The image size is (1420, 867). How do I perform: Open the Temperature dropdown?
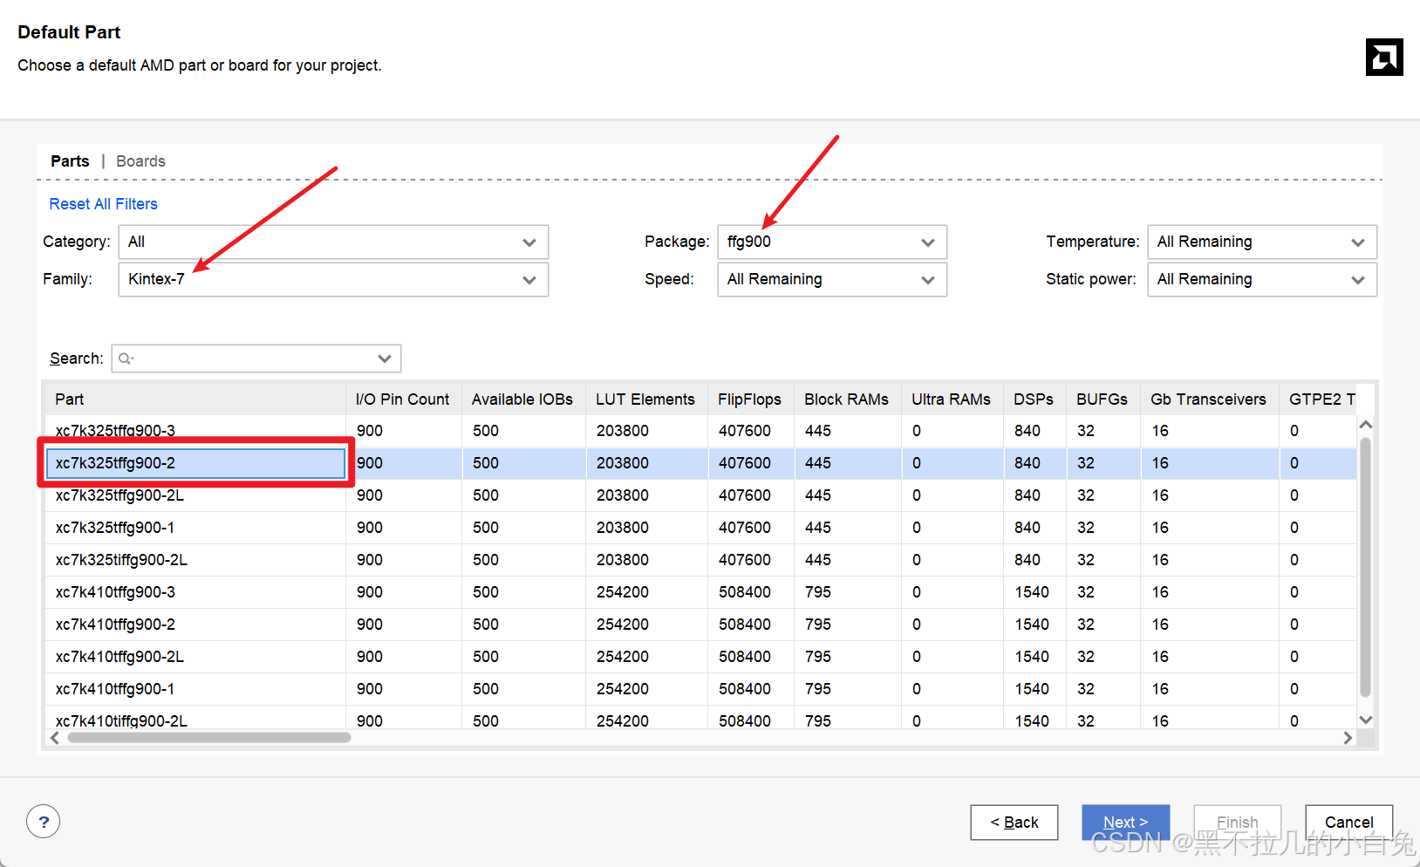pyautogui.click(x=1262, y=242)
